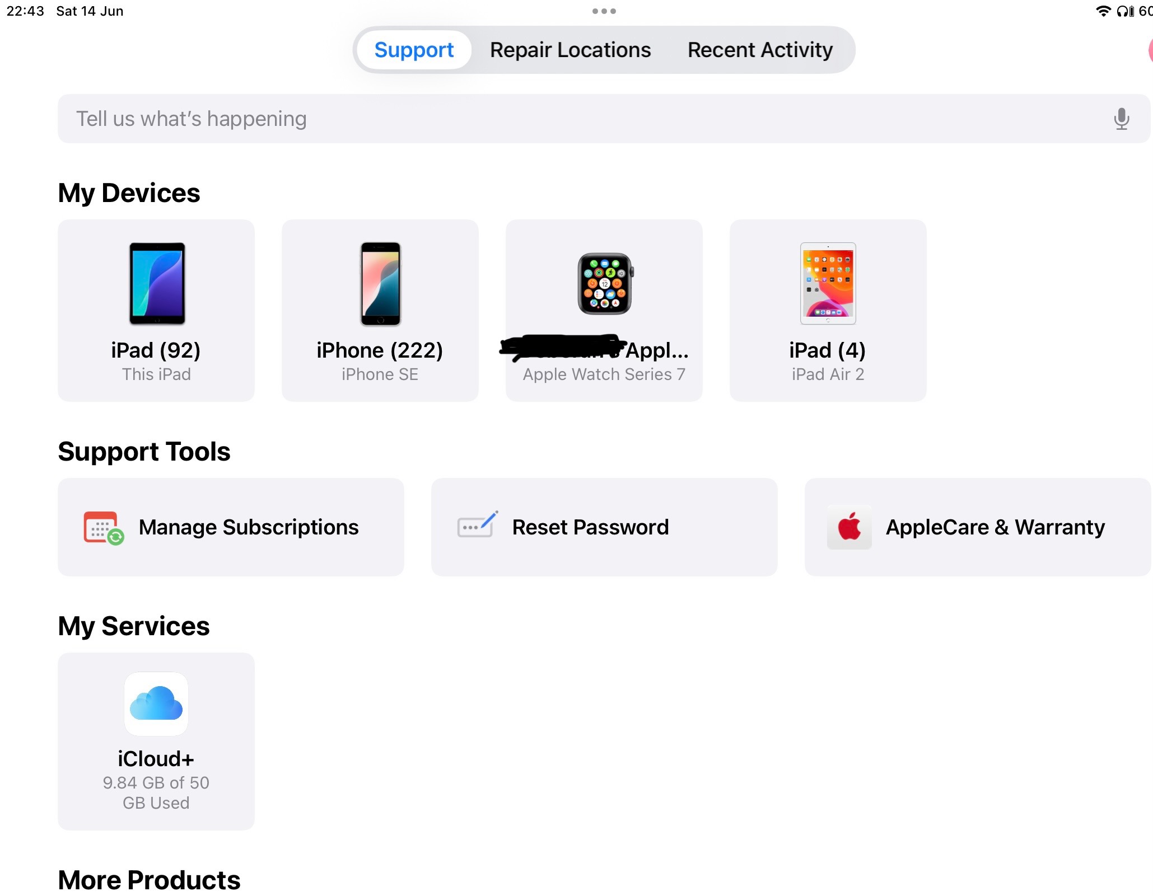Click the 'iPad Air 2' subtitle

coord(828,374)
